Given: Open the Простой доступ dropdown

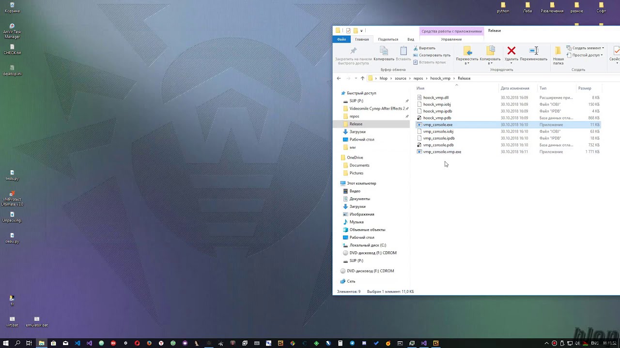Looking at the screenshot, I should [x=585, y=55].
